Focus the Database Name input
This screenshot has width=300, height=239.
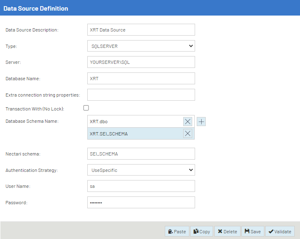[x=141, y=79]
